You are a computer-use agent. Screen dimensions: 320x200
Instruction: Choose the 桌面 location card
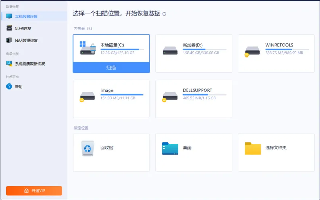[x=194, y=153]
